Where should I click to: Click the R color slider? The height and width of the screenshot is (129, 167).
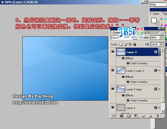tap(166, 19)
